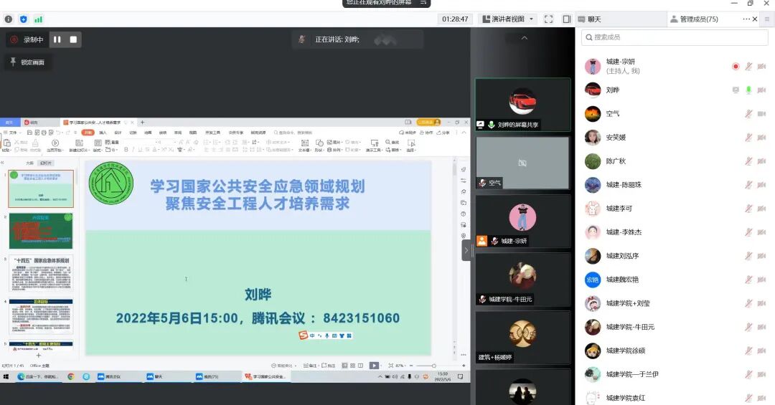Click Windows Start button on shared taskbar

[6, 376]
